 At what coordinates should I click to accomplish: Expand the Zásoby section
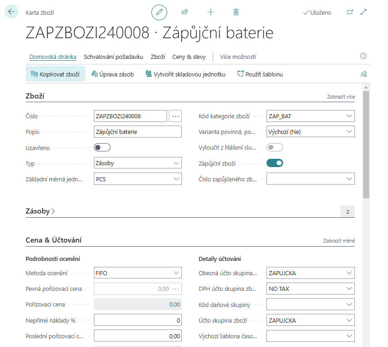[41, 211]
